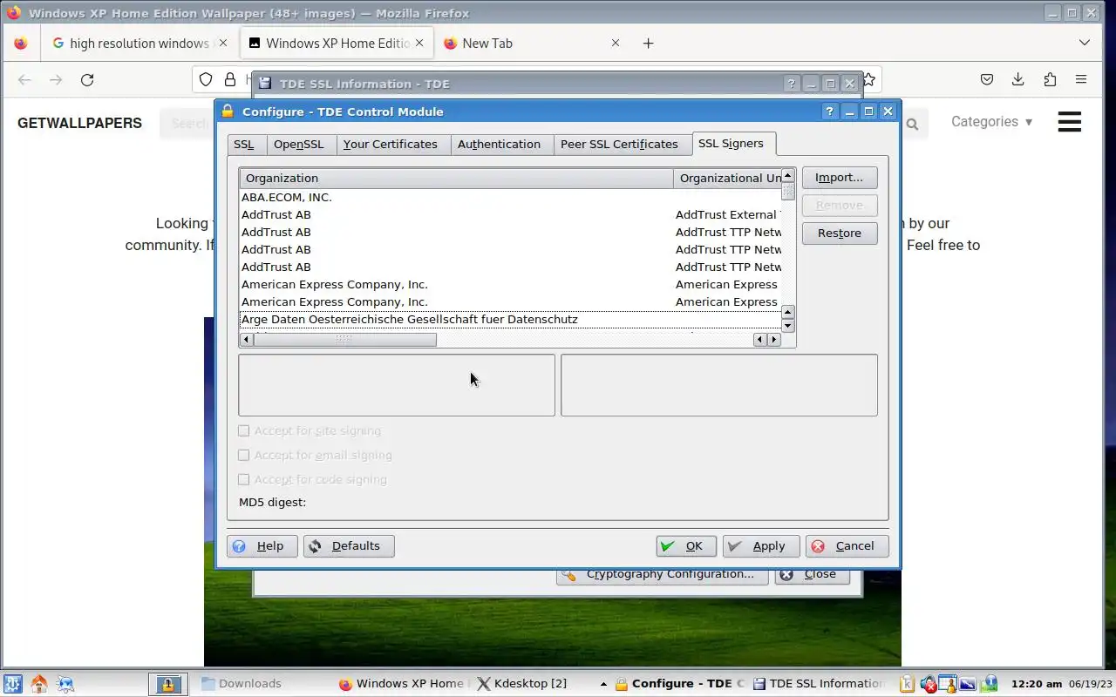Click the taskbar clock showing 12:20 am
Image resolution: width=1116 pixels, height=697 pixels.
coord(1036,684)
